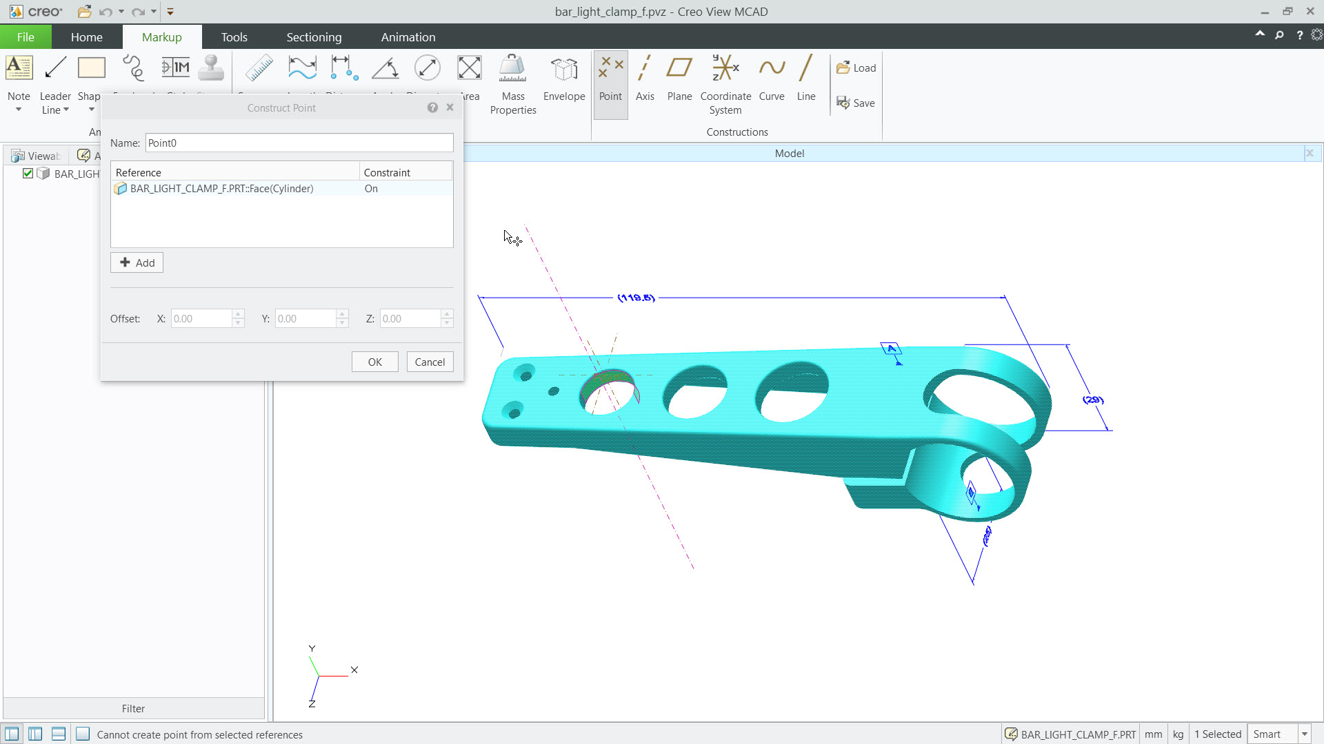The height and width of the screenshot is (744, 1324).
Task: Decrease the Z offset stepper
Action: pyautogui.click(x=447, y=322)
